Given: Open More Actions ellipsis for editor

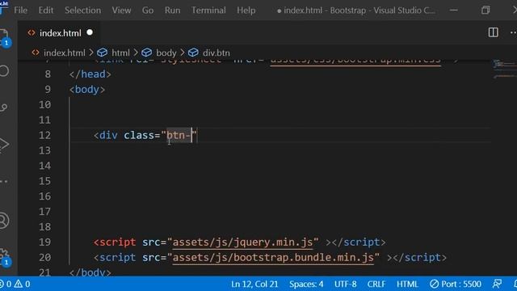Looking at the screenshot, I should coord(514,32).
